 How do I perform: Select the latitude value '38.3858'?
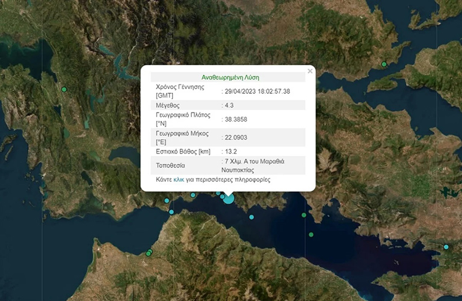tap(236, 119)
